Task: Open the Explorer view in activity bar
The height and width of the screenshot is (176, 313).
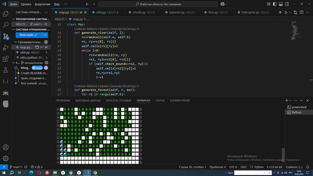Action: pos(5,14)
